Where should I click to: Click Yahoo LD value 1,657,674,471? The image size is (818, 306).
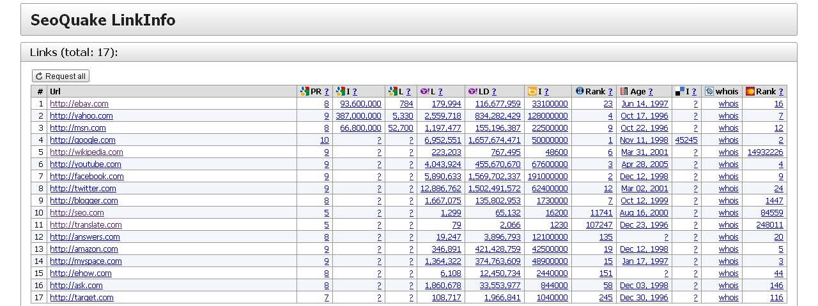coord(494,140)
